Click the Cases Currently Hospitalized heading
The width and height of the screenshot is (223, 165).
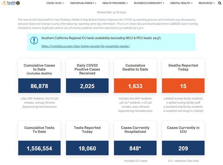click(x=135, y=130)
